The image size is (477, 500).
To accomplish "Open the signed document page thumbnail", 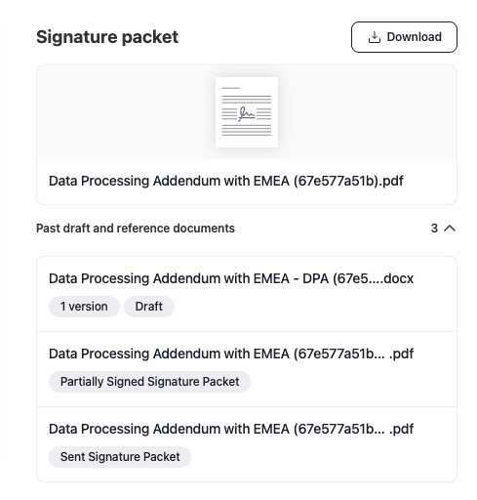I will [x=247, y=112].
